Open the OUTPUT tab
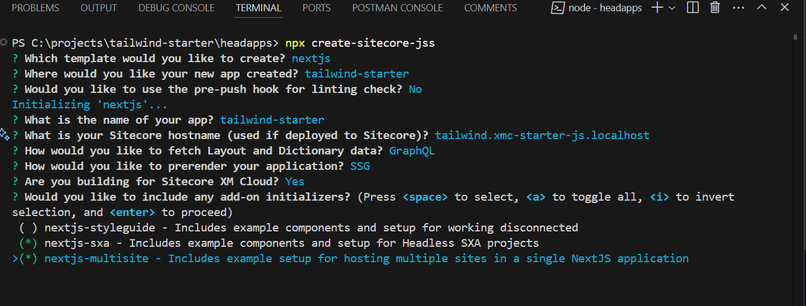The image size is (806, 306). (x=99, y=8)
